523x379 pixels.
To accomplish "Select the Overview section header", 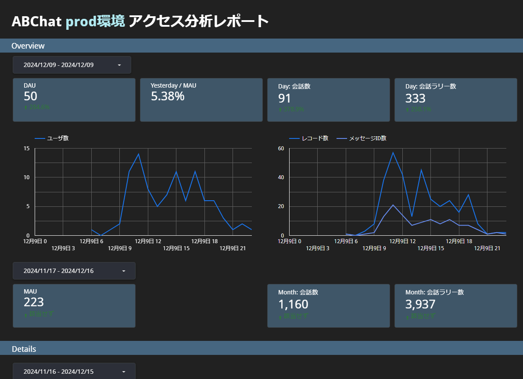I will 28,46.
